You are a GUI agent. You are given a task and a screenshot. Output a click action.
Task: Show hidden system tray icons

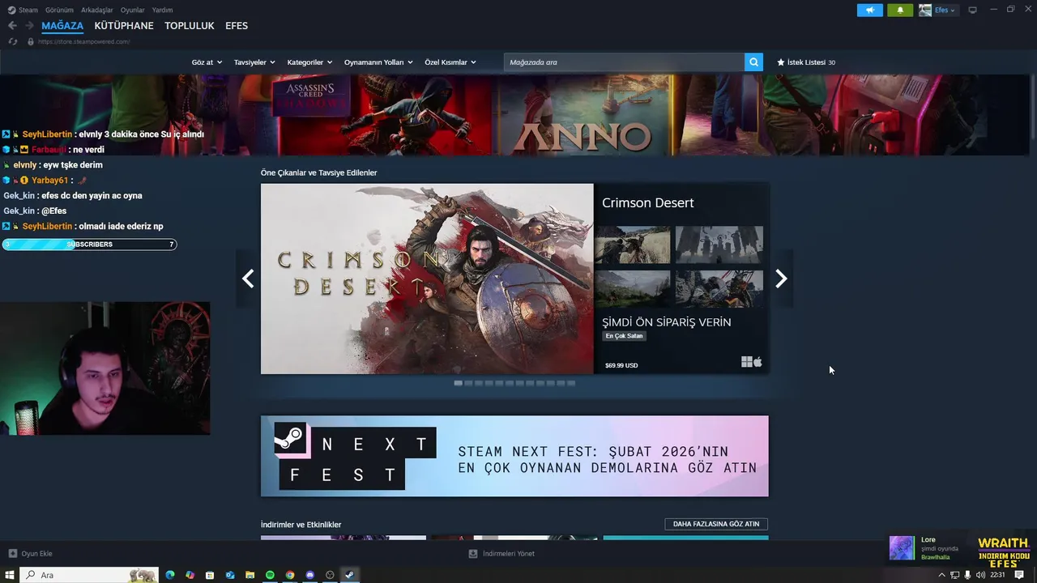tap(941, 575)
